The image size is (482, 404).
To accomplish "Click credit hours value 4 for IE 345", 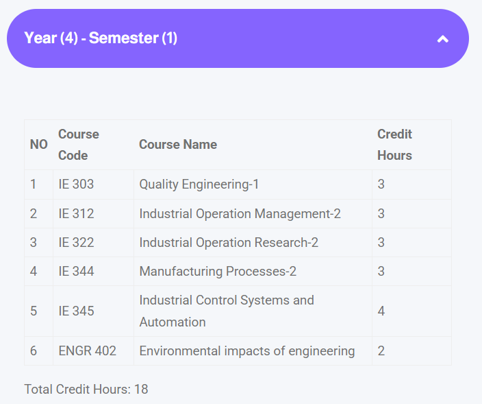I will click(x=381, y=311).
